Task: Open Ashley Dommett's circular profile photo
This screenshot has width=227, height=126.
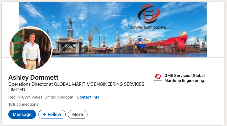Action: coord(31,48)
